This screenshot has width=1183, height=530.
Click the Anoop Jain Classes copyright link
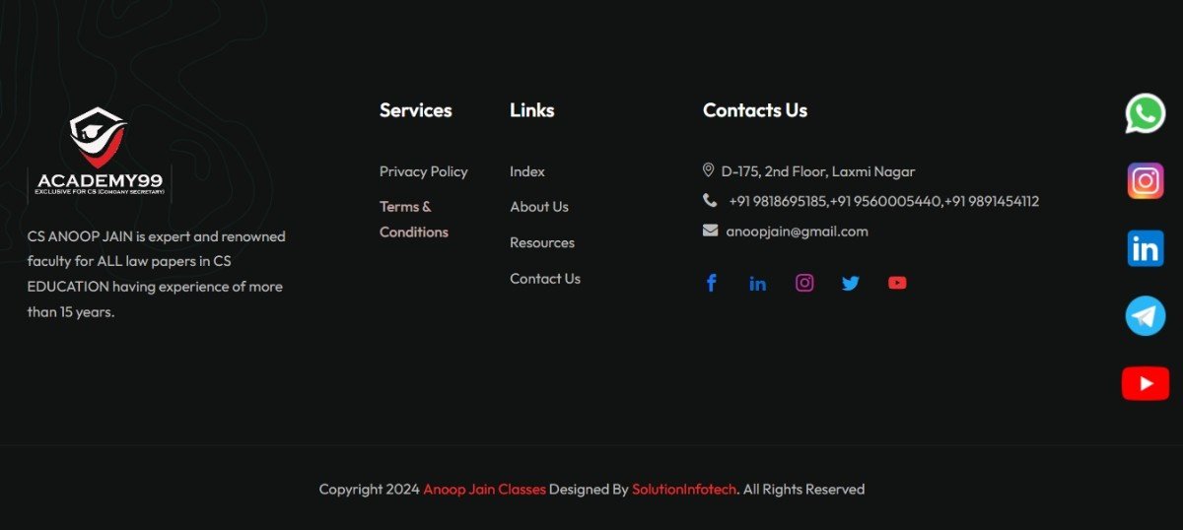(484, 490)
